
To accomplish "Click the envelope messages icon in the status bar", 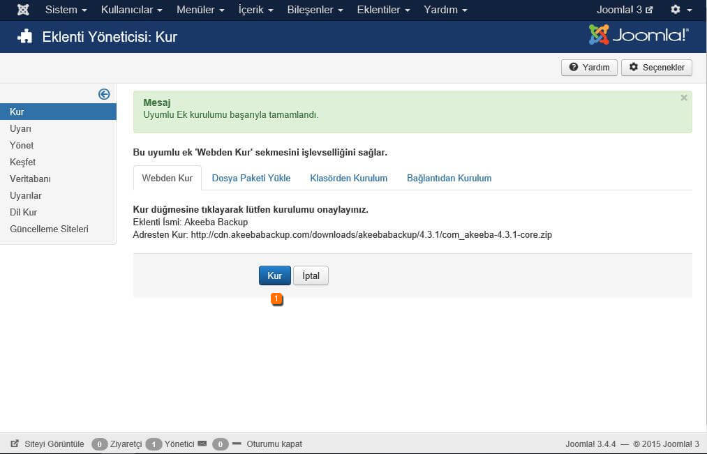I will point(202,444).
